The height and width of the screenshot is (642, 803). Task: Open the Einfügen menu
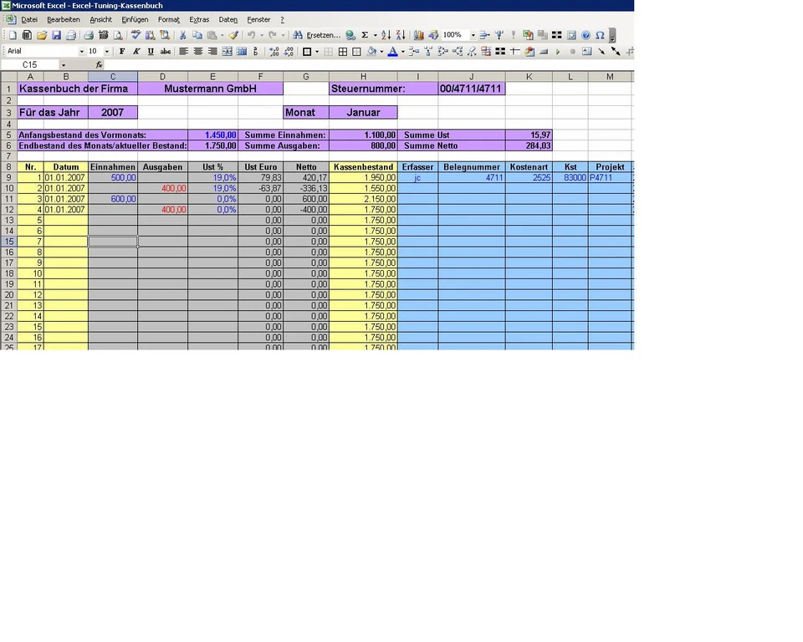135,19
